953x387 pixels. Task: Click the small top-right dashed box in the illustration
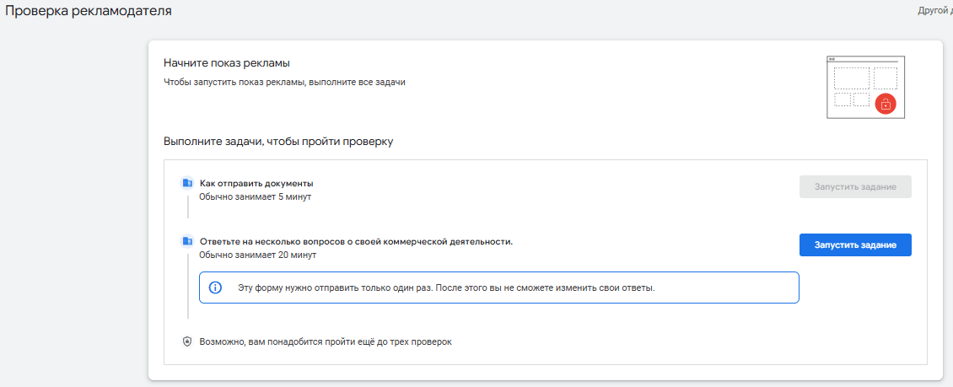coord(885,78)
